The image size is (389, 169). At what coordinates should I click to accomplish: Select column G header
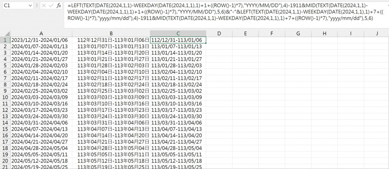click(x=298, y=34)
